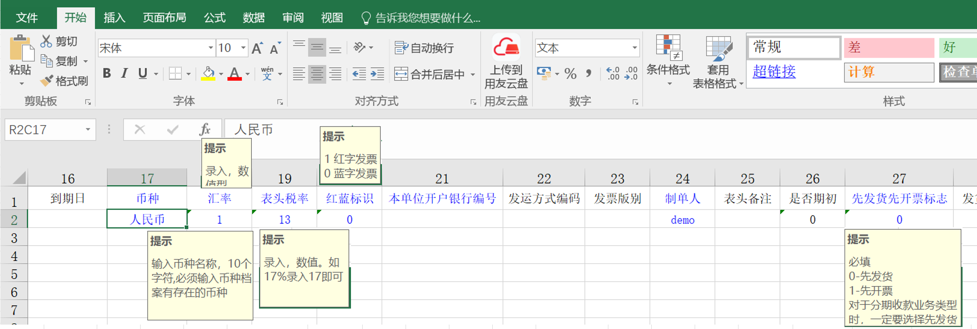The width and height of the screenshot is (977, 329).
Task: Open the Conditional Formatting menu
Action: click(x=668, y=61)
